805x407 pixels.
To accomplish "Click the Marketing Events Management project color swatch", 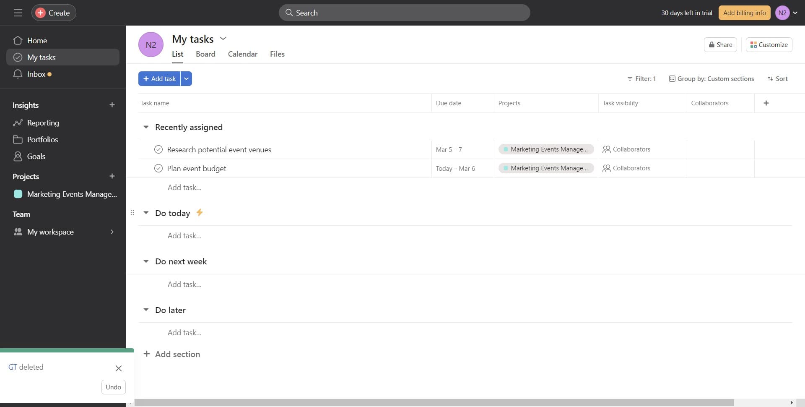I will click(x=18, y=194).
